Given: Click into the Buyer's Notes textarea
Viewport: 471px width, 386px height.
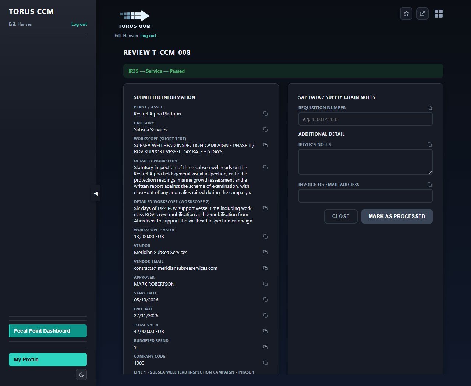Looking at the screenshot, I should pyautogui.click(x=365, y=162).
